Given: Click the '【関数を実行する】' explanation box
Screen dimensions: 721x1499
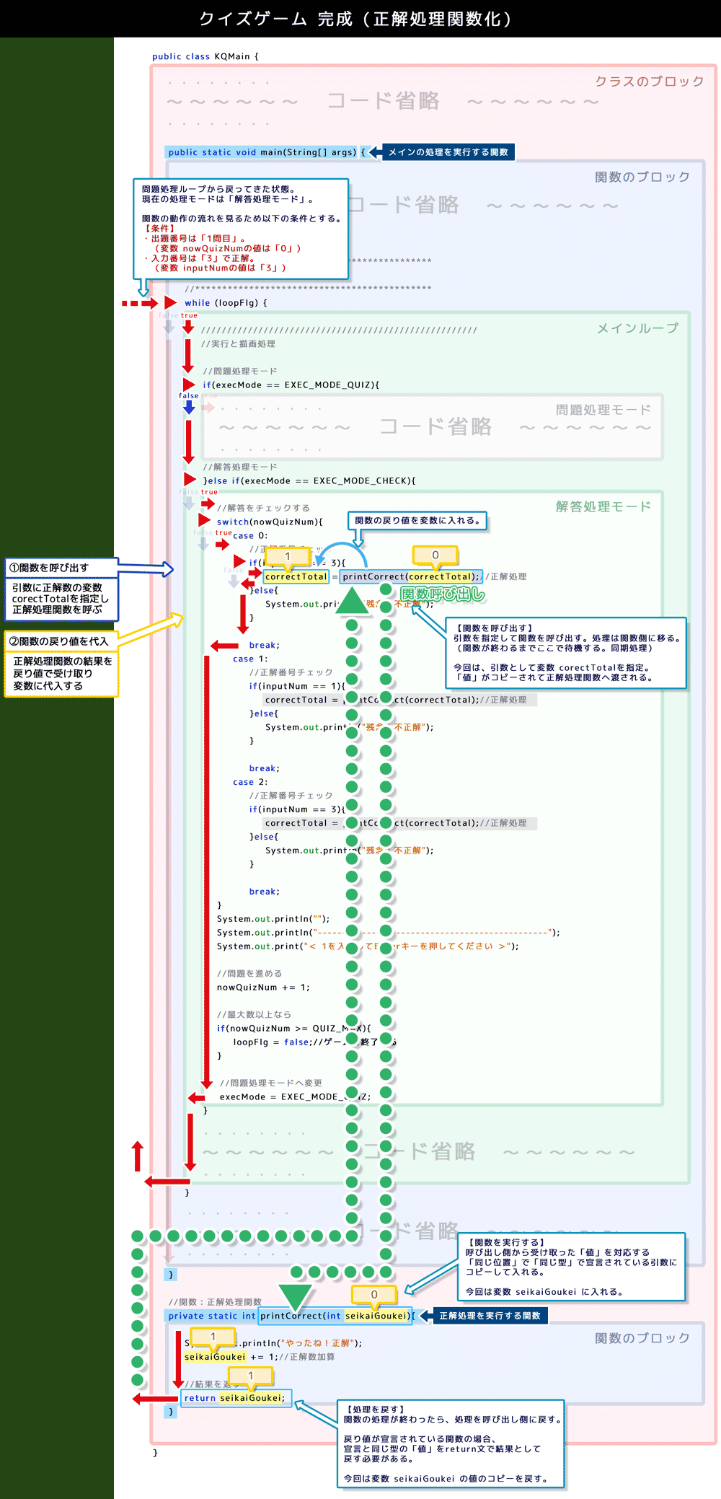Looking at the screenshot, I should (571, 1267).
